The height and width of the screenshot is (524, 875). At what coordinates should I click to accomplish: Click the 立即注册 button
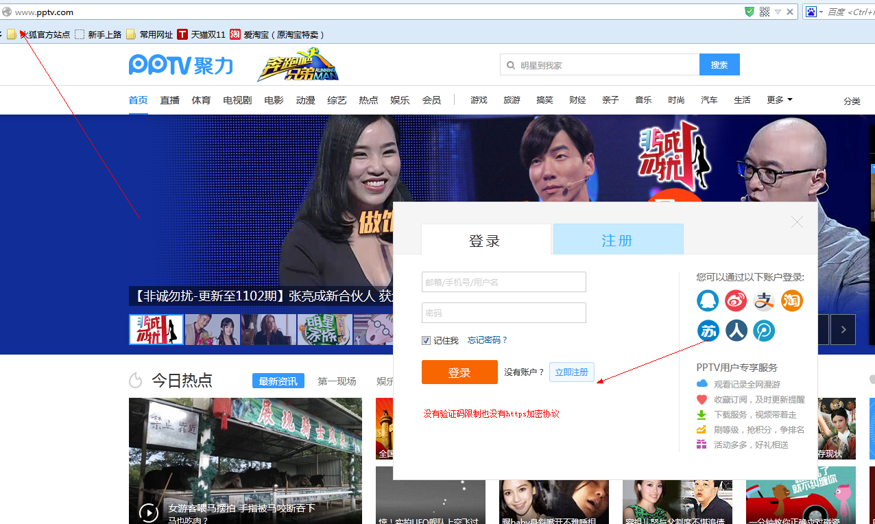pyautogui.click(x=572, y=372)
